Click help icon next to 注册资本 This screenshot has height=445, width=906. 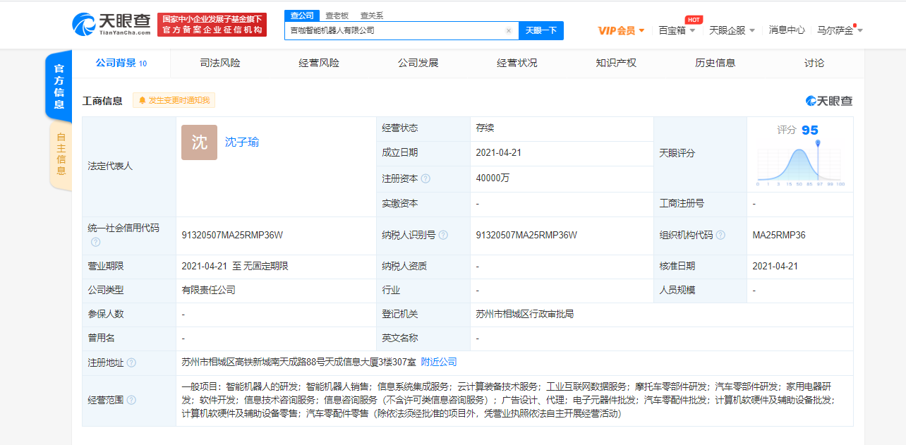425,179
